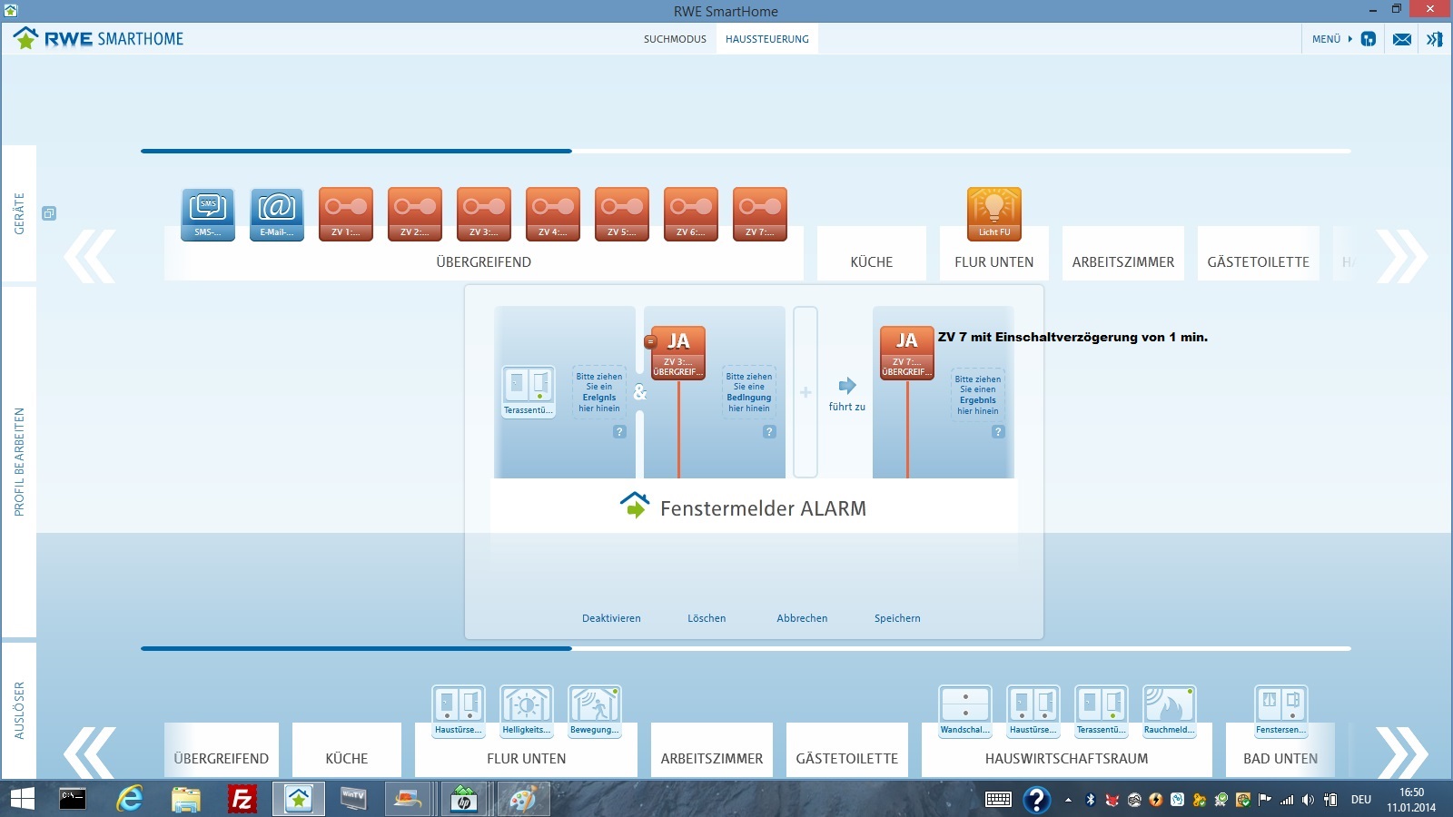Screen dimensions: 1453x817
Task: Click the JA ZV 7 result tile
Action: [906, 353]
